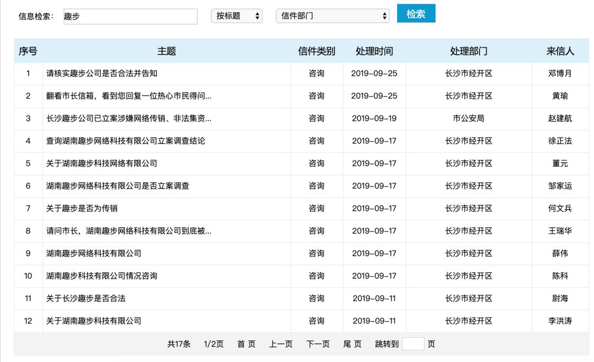Image resolution: width=594 pixels, height=362 pixels.
Task: Open letter 关于趣步是否为传销
Action: click(82, 208)
